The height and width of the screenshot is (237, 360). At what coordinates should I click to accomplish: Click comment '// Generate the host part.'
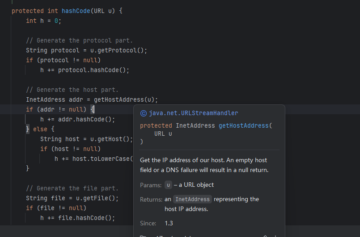[x=72, y=90]
